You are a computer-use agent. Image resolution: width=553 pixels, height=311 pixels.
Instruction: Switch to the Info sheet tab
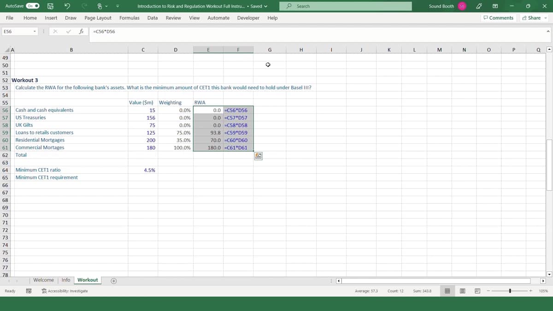(x=66, y=280)
